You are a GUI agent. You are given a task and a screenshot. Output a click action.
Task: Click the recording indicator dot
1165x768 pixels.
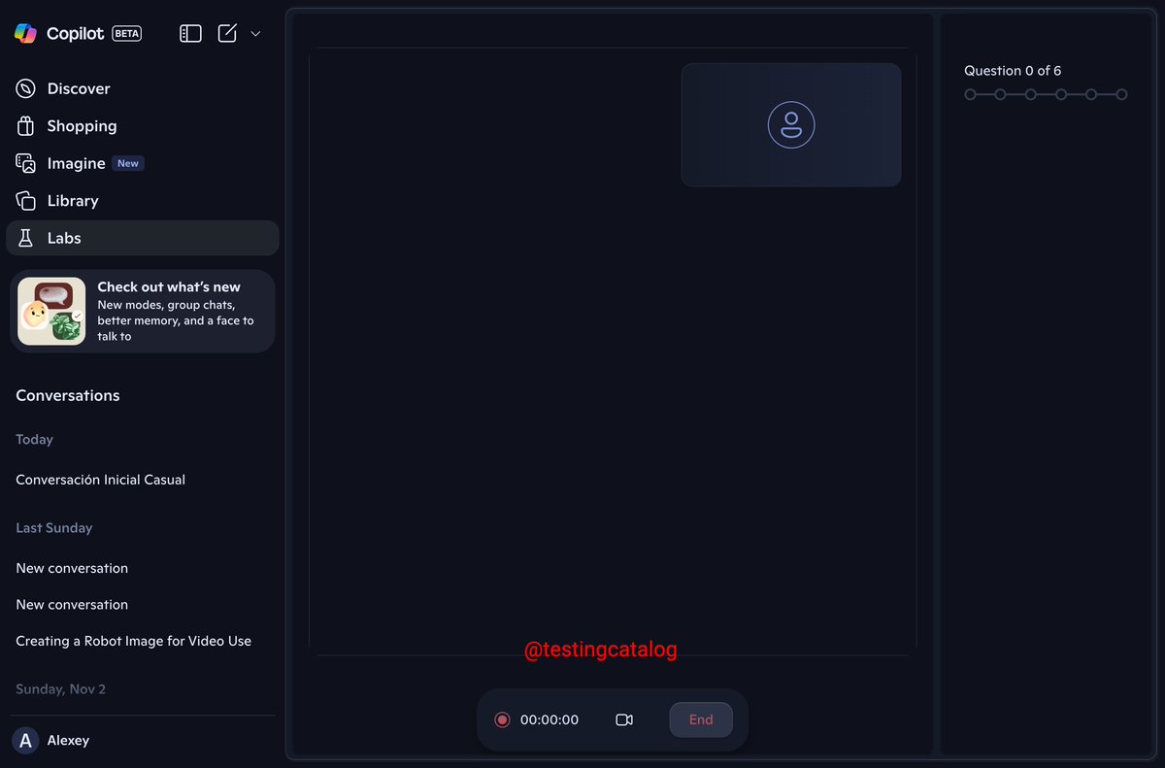click(502, 719)
